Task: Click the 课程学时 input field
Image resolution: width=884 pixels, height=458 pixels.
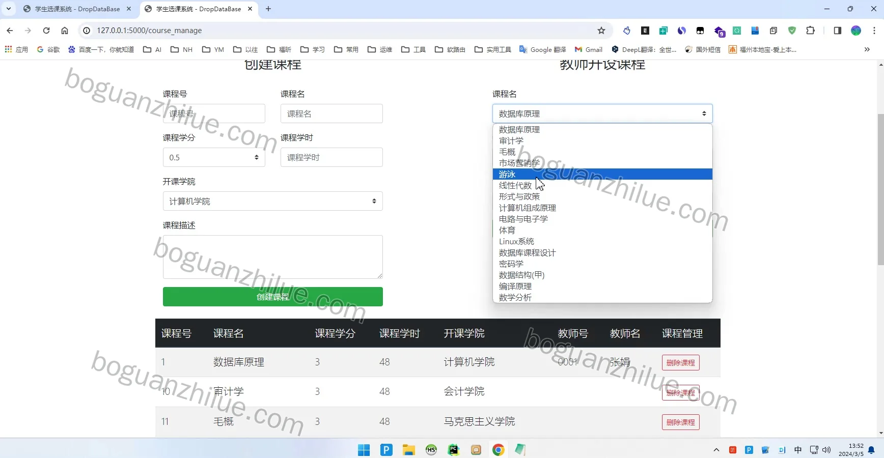Action: tap(331, 157)
